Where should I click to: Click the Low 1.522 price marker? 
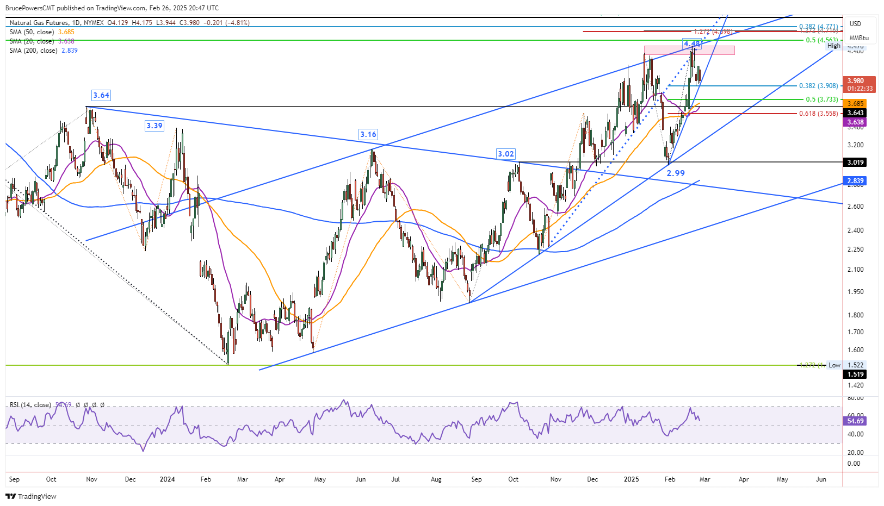pyautogui.click(x=845, y=365)
